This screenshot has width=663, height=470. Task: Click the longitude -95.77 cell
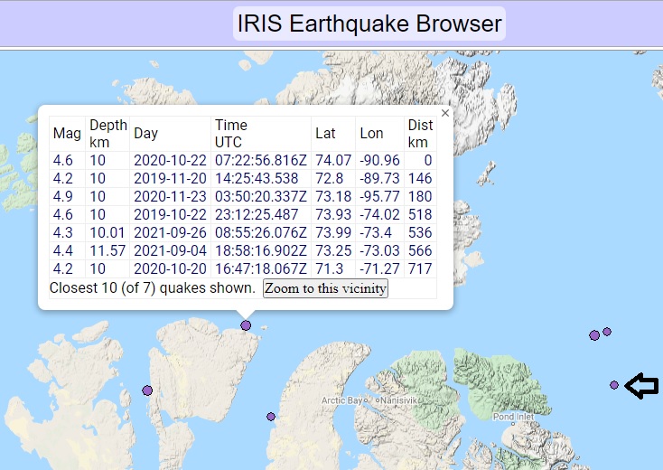(x=379, y=197)
